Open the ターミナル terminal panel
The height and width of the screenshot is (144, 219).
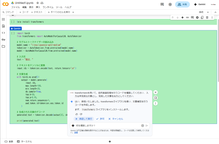click(25, 142)
